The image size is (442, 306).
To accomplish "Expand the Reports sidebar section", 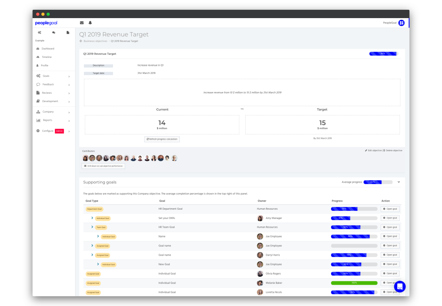I will coord(53,120).
